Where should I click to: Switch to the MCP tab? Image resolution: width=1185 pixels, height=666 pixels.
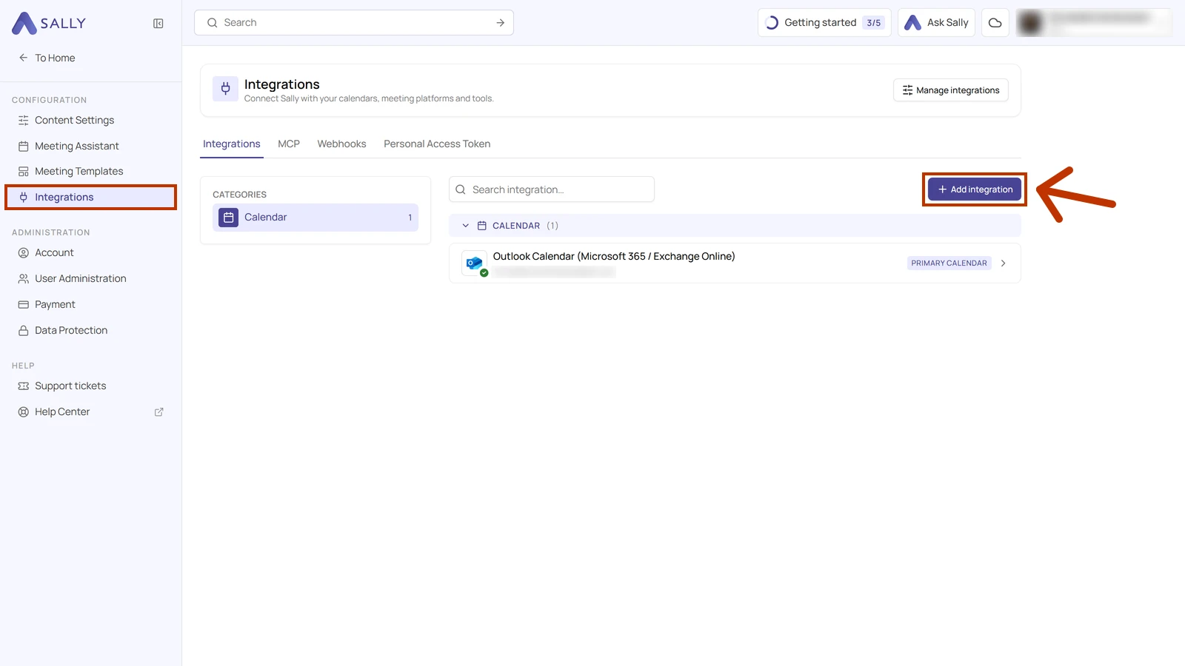coord(289,144)
